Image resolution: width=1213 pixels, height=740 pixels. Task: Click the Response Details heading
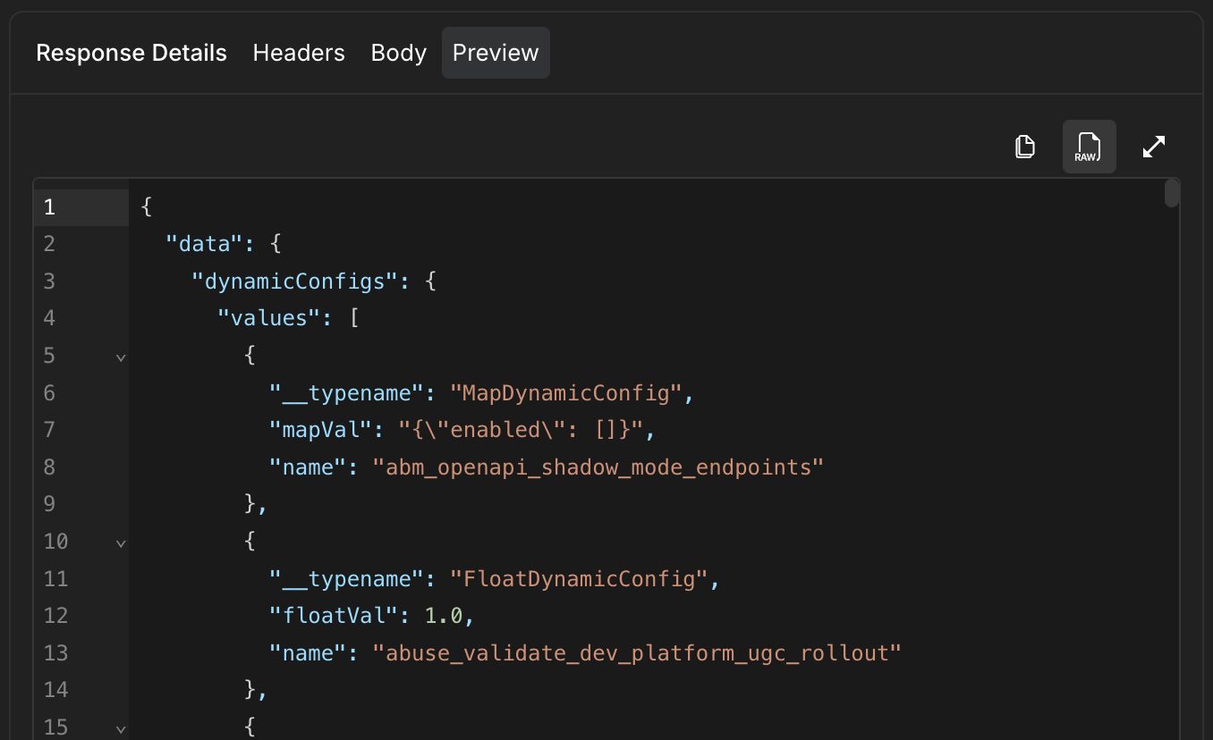coord(131,53)
